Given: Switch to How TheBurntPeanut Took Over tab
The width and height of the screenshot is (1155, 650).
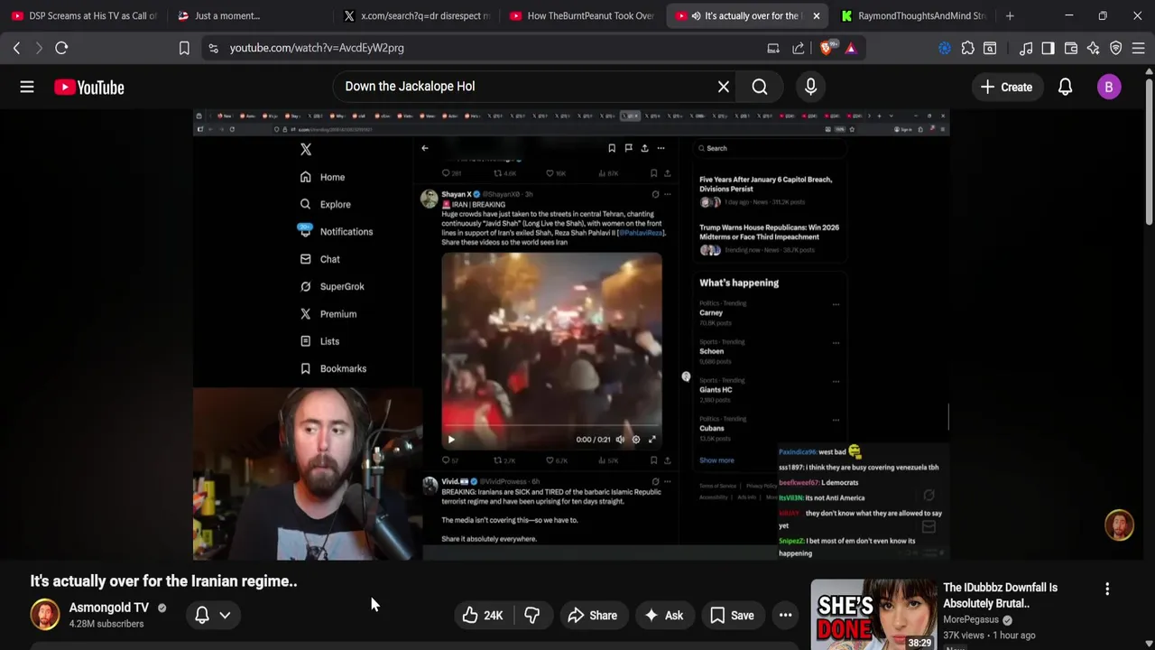Looking at the screenshot, I should pyautogui.click(x=582, y=15).
